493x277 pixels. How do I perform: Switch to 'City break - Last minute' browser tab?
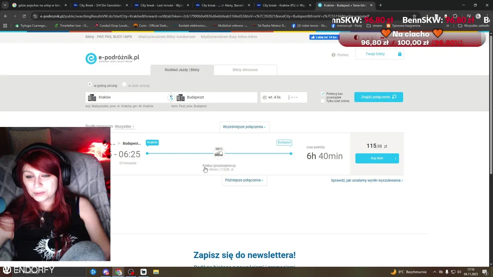tap(161, 5)
